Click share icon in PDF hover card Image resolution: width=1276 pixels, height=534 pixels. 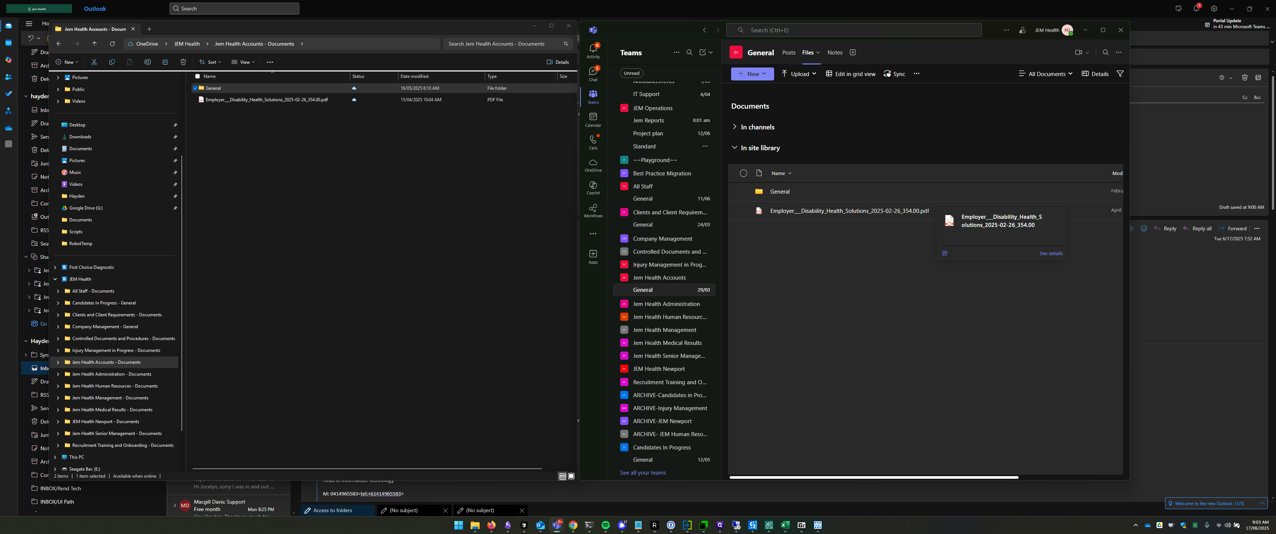coord(945,253)
